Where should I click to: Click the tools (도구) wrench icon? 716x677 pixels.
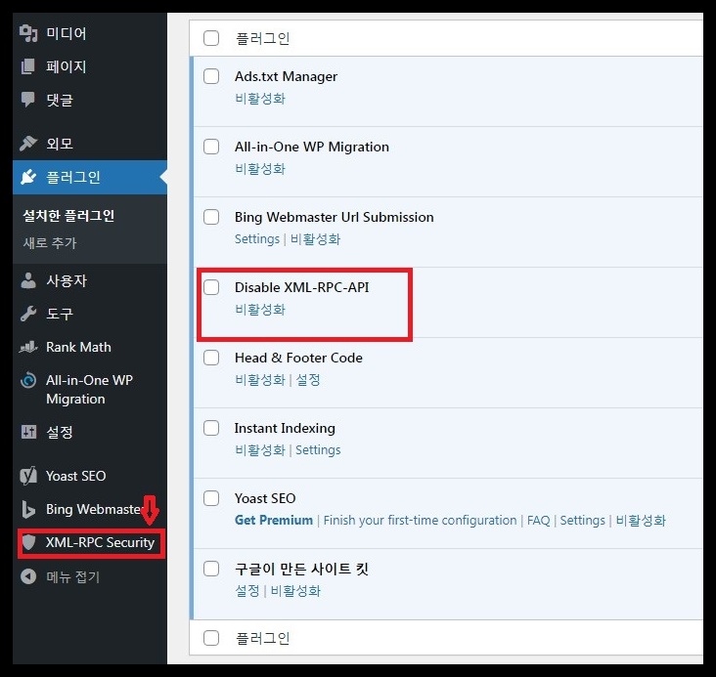(28, 314)
